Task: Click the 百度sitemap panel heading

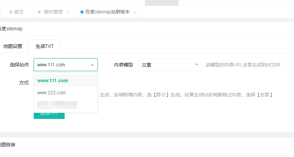Action: click(x=11, y=29)
